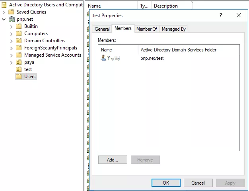Confirm with the OK button
Viewport: 249px width, 191px height.
[x=166, y=183]
